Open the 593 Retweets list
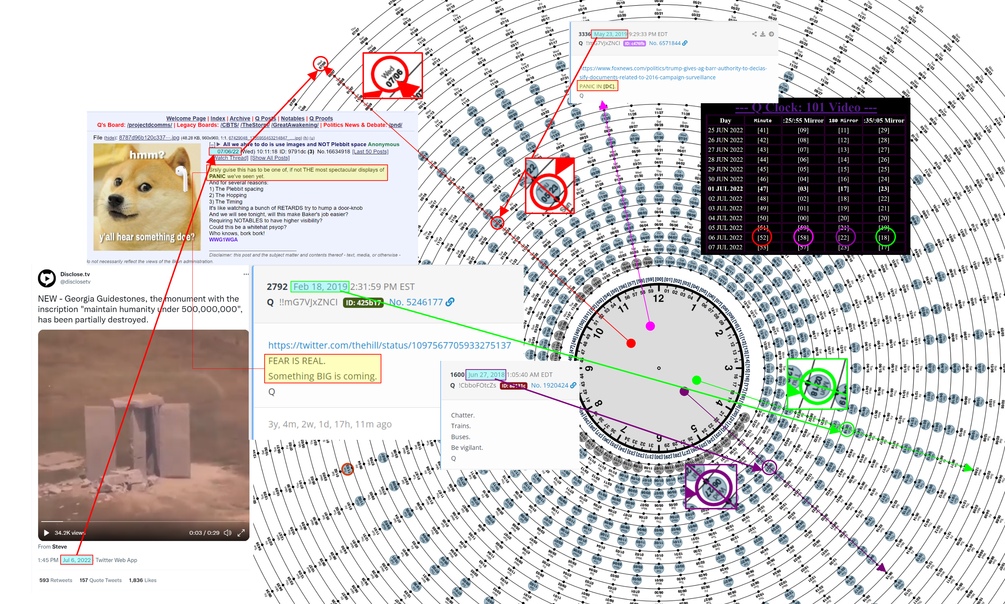The height and width of the screenshot is (604, 1005). coord(56,580)
